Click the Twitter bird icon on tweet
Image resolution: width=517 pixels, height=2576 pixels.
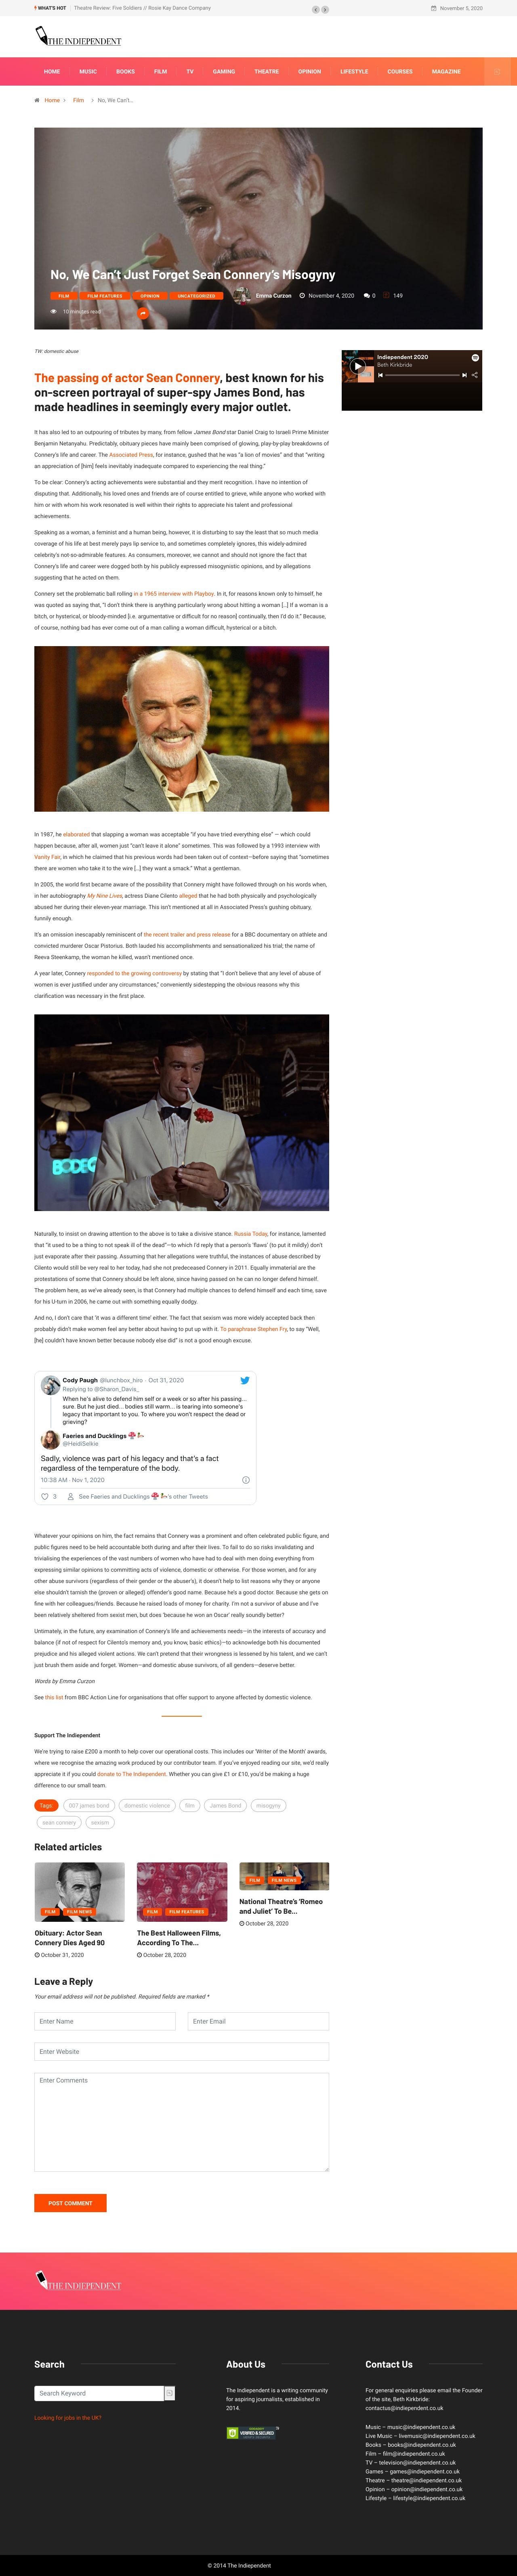pyautogui.click(x=245, y=1380)
